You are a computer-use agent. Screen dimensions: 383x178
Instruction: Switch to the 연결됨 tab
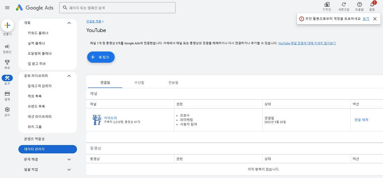point(105,83)
